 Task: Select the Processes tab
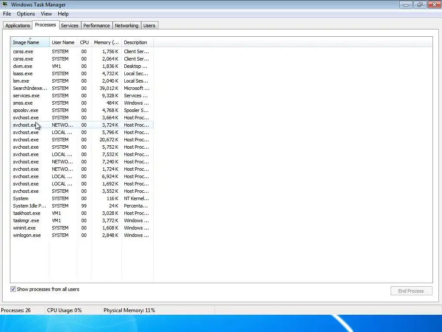click(x=45, y=25)
